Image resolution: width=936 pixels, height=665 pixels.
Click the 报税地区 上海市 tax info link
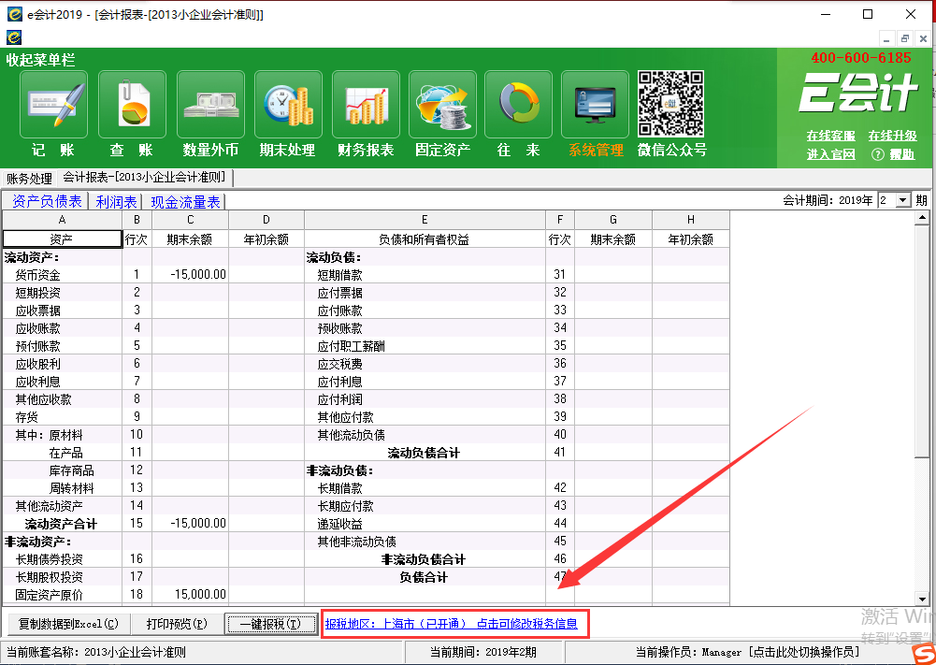(x=452, y=624)
